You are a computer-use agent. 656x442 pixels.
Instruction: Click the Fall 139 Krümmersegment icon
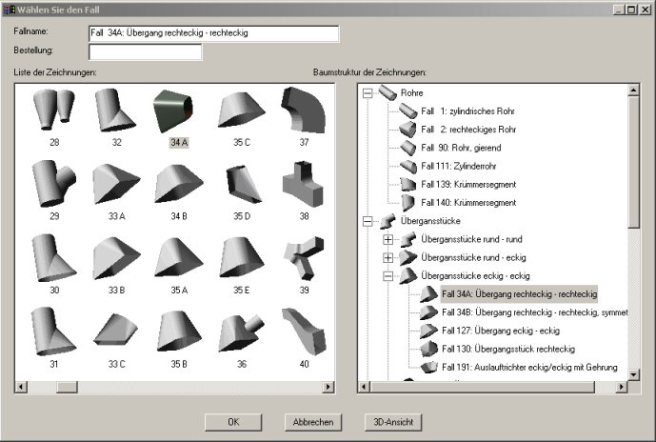[x=408, y=184]
